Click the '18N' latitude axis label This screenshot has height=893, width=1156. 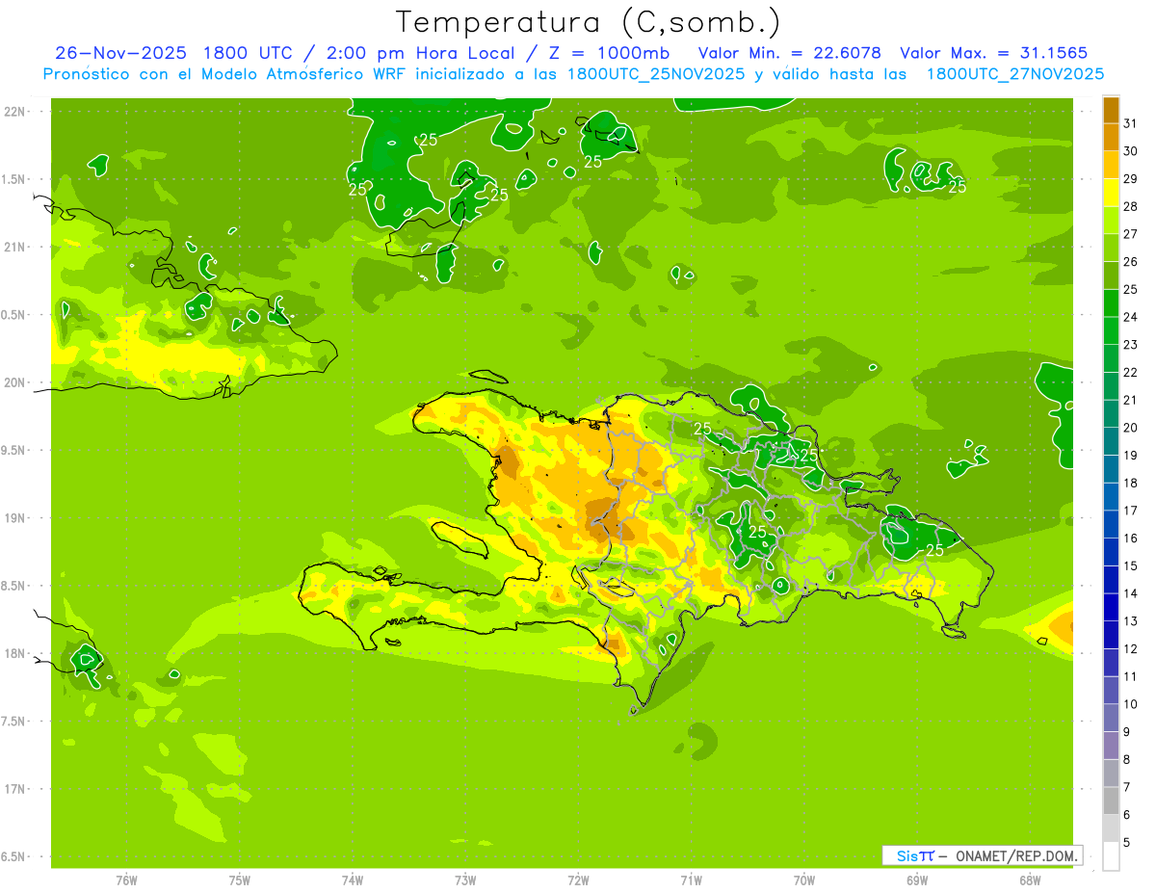(x=13, y=653)
